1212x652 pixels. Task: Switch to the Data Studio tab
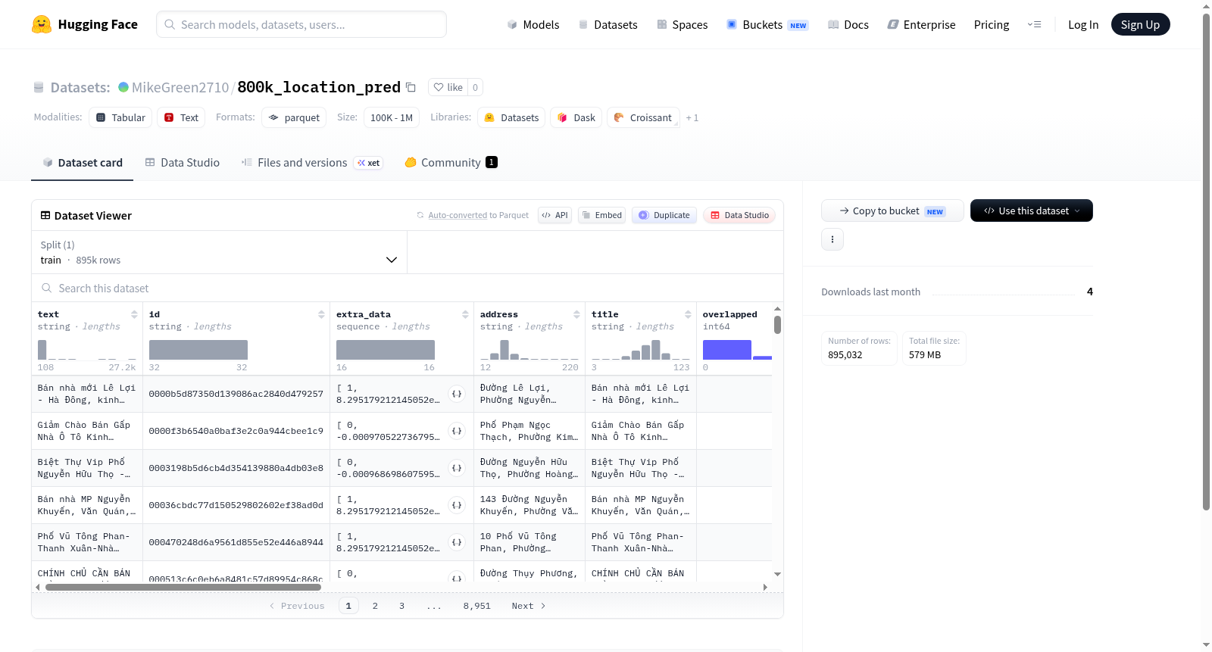pos(183,163)
